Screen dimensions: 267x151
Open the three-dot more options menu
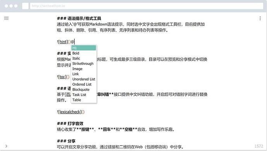(260, 19)
